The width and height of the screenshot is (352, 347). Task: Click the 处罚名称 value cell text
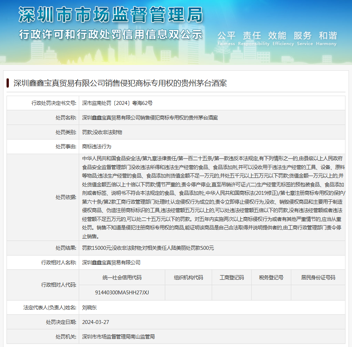coord(150,118)
